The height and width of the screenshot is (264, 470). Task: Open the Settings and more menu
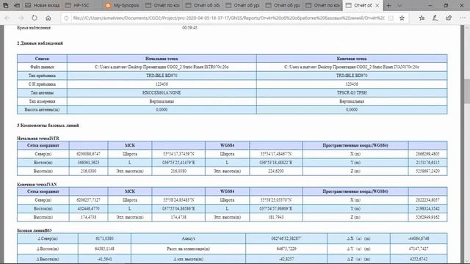point(462,18)
